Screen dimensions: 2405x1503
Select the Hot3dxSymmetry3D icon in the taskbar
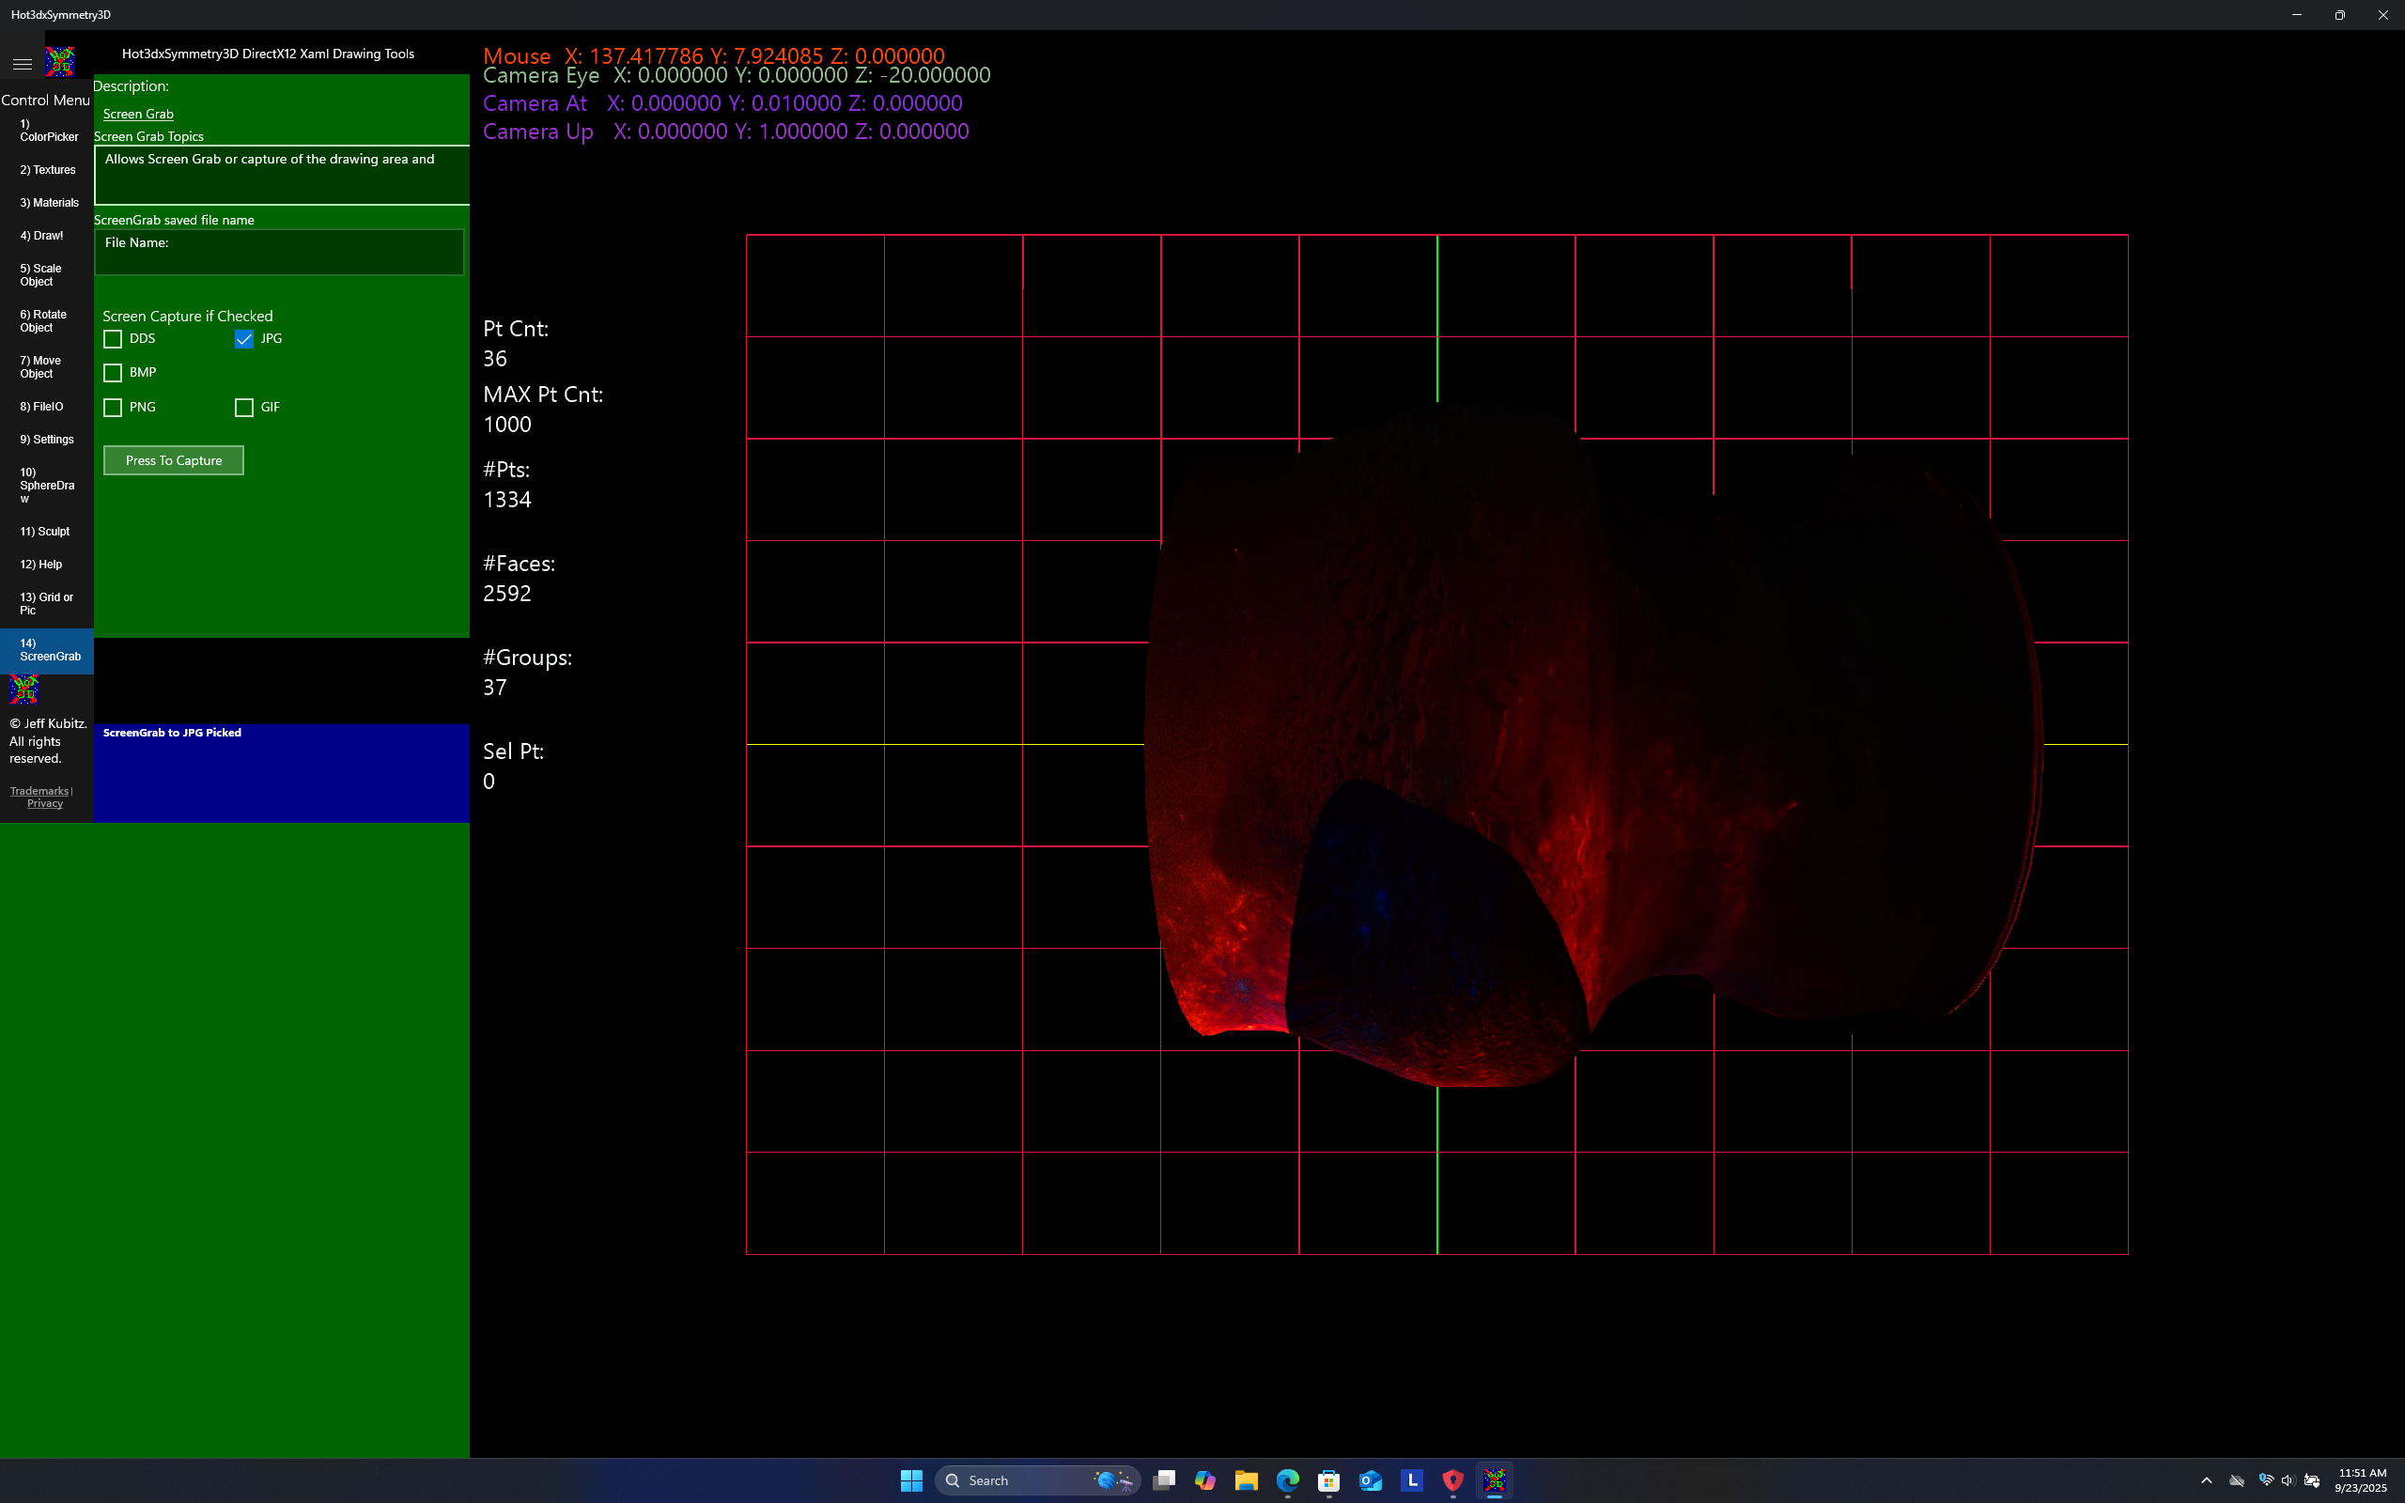tap(1496, 1480)
